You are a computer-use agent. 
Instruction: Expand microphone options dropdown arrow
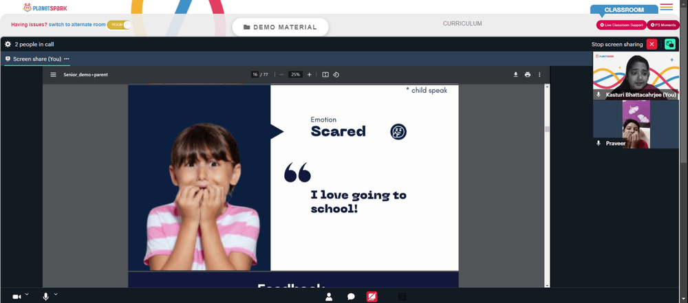(56, 294)
